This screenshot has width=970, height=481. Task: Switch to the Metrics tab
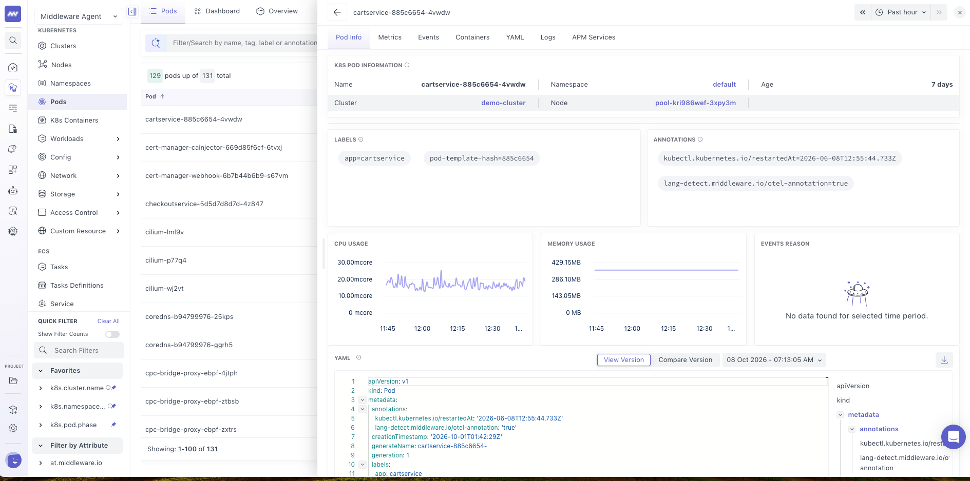coord(390,37)
